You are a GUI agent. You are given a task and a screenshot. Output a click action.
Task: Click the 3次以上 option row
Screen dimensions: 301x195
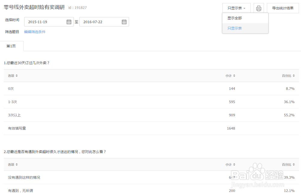point(151,115)
